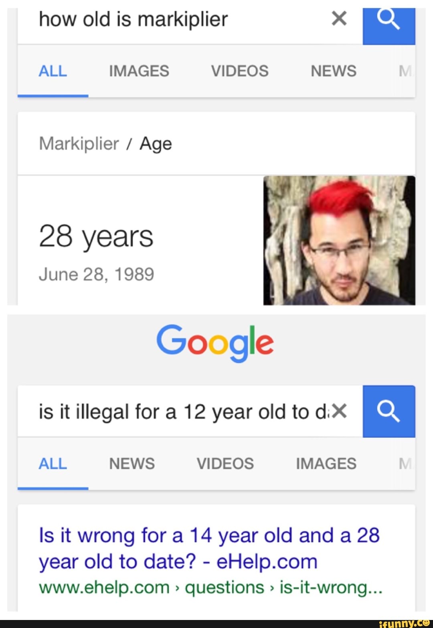Click the Markiplier breadcrumb link

click(79, 144)
